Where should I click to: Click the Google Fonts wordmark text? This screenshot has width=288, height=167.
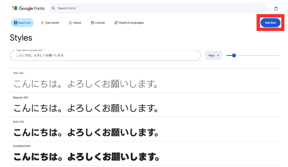point(32,8)
